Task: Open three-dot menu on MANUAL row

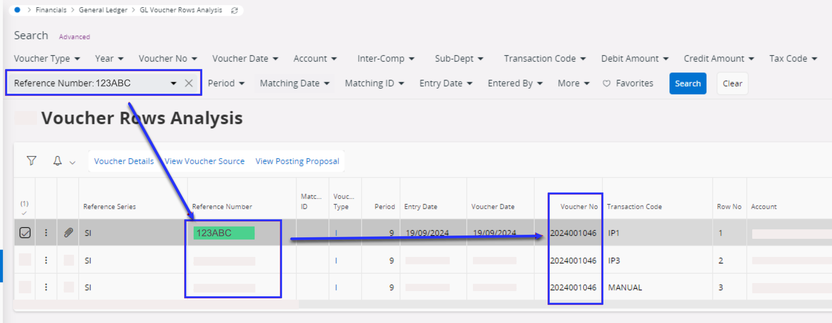Action: [x=46, y=287]
